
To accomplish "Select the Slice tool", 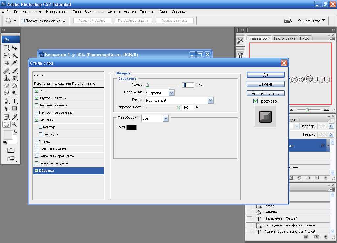I will point(14,62).
